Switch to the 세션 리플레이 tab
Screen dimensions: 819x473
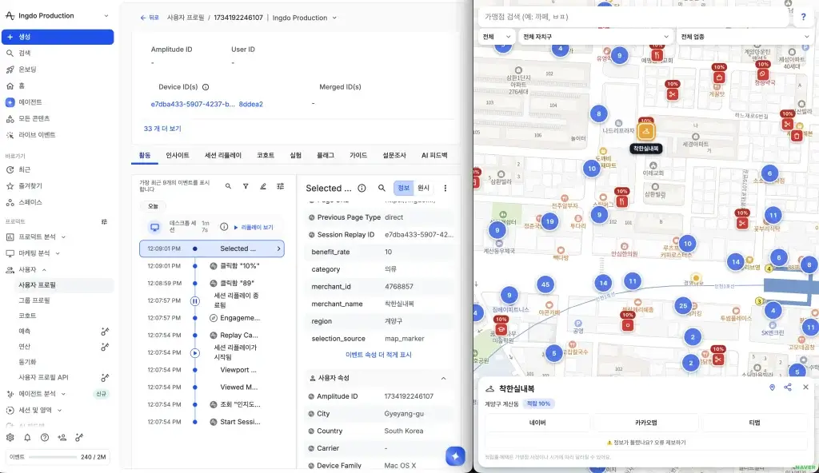click(223, 156)
